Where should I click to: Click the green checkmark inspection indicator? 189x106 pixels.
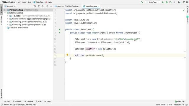pos(184,10)
